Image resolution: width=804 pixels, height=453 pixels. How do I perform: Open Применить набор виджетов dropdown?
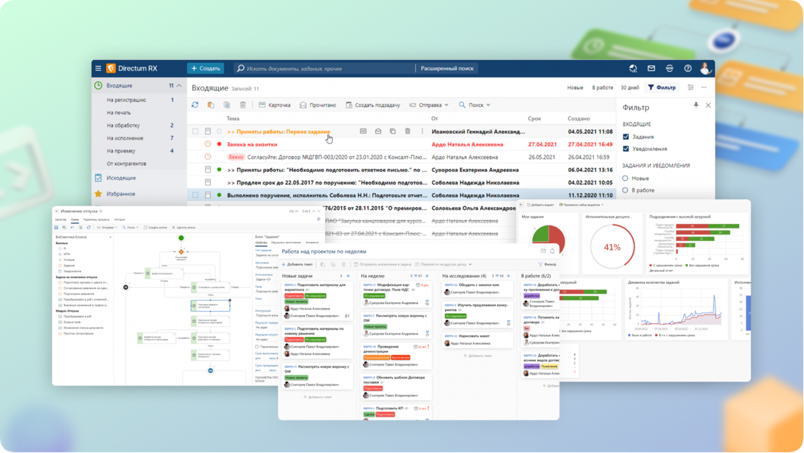pyautogui.click(x=581, y=205)
